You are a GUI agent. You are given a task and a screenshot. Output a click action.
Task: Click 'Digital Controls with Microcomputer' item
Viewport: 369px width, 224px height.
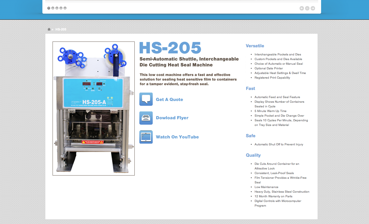[x=278, y=203]
